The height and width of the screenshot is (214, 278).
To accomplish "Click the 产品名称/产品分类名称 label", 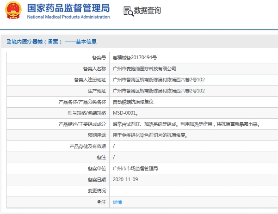I will 82,102.
